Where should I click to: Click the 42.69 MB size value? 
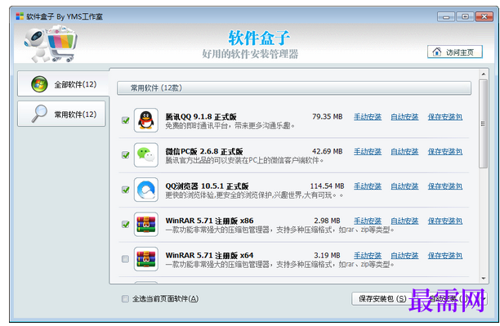327,151
